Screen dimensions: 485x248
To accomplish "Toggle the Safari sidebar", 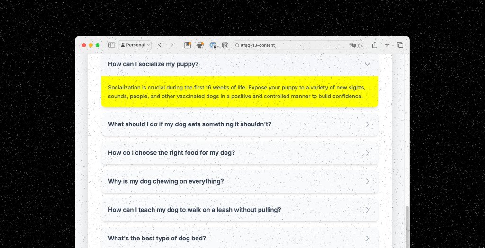I will 112,45.
